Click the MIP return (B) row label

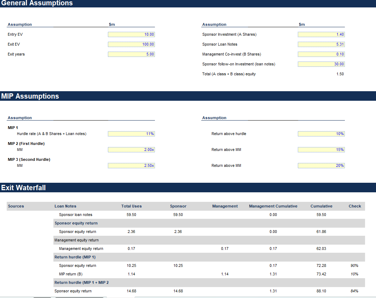pyautogui.click(x=71, y=274)
